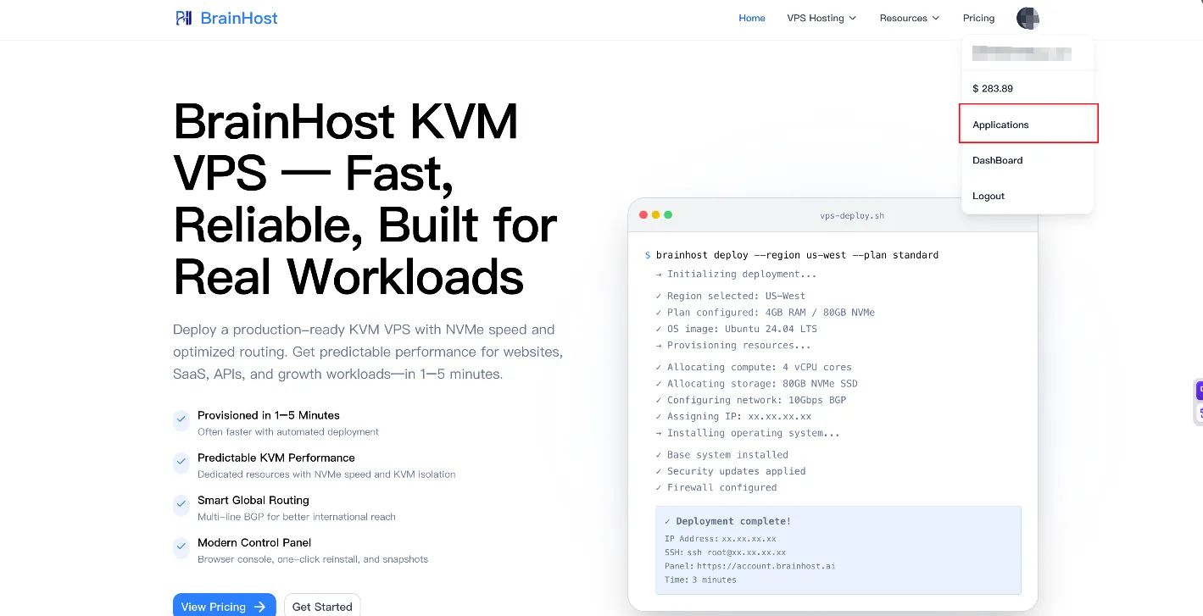Click the Get Started button
Image resolution: width=1203 pixels, height=616 pixels.
coord(322,606)
